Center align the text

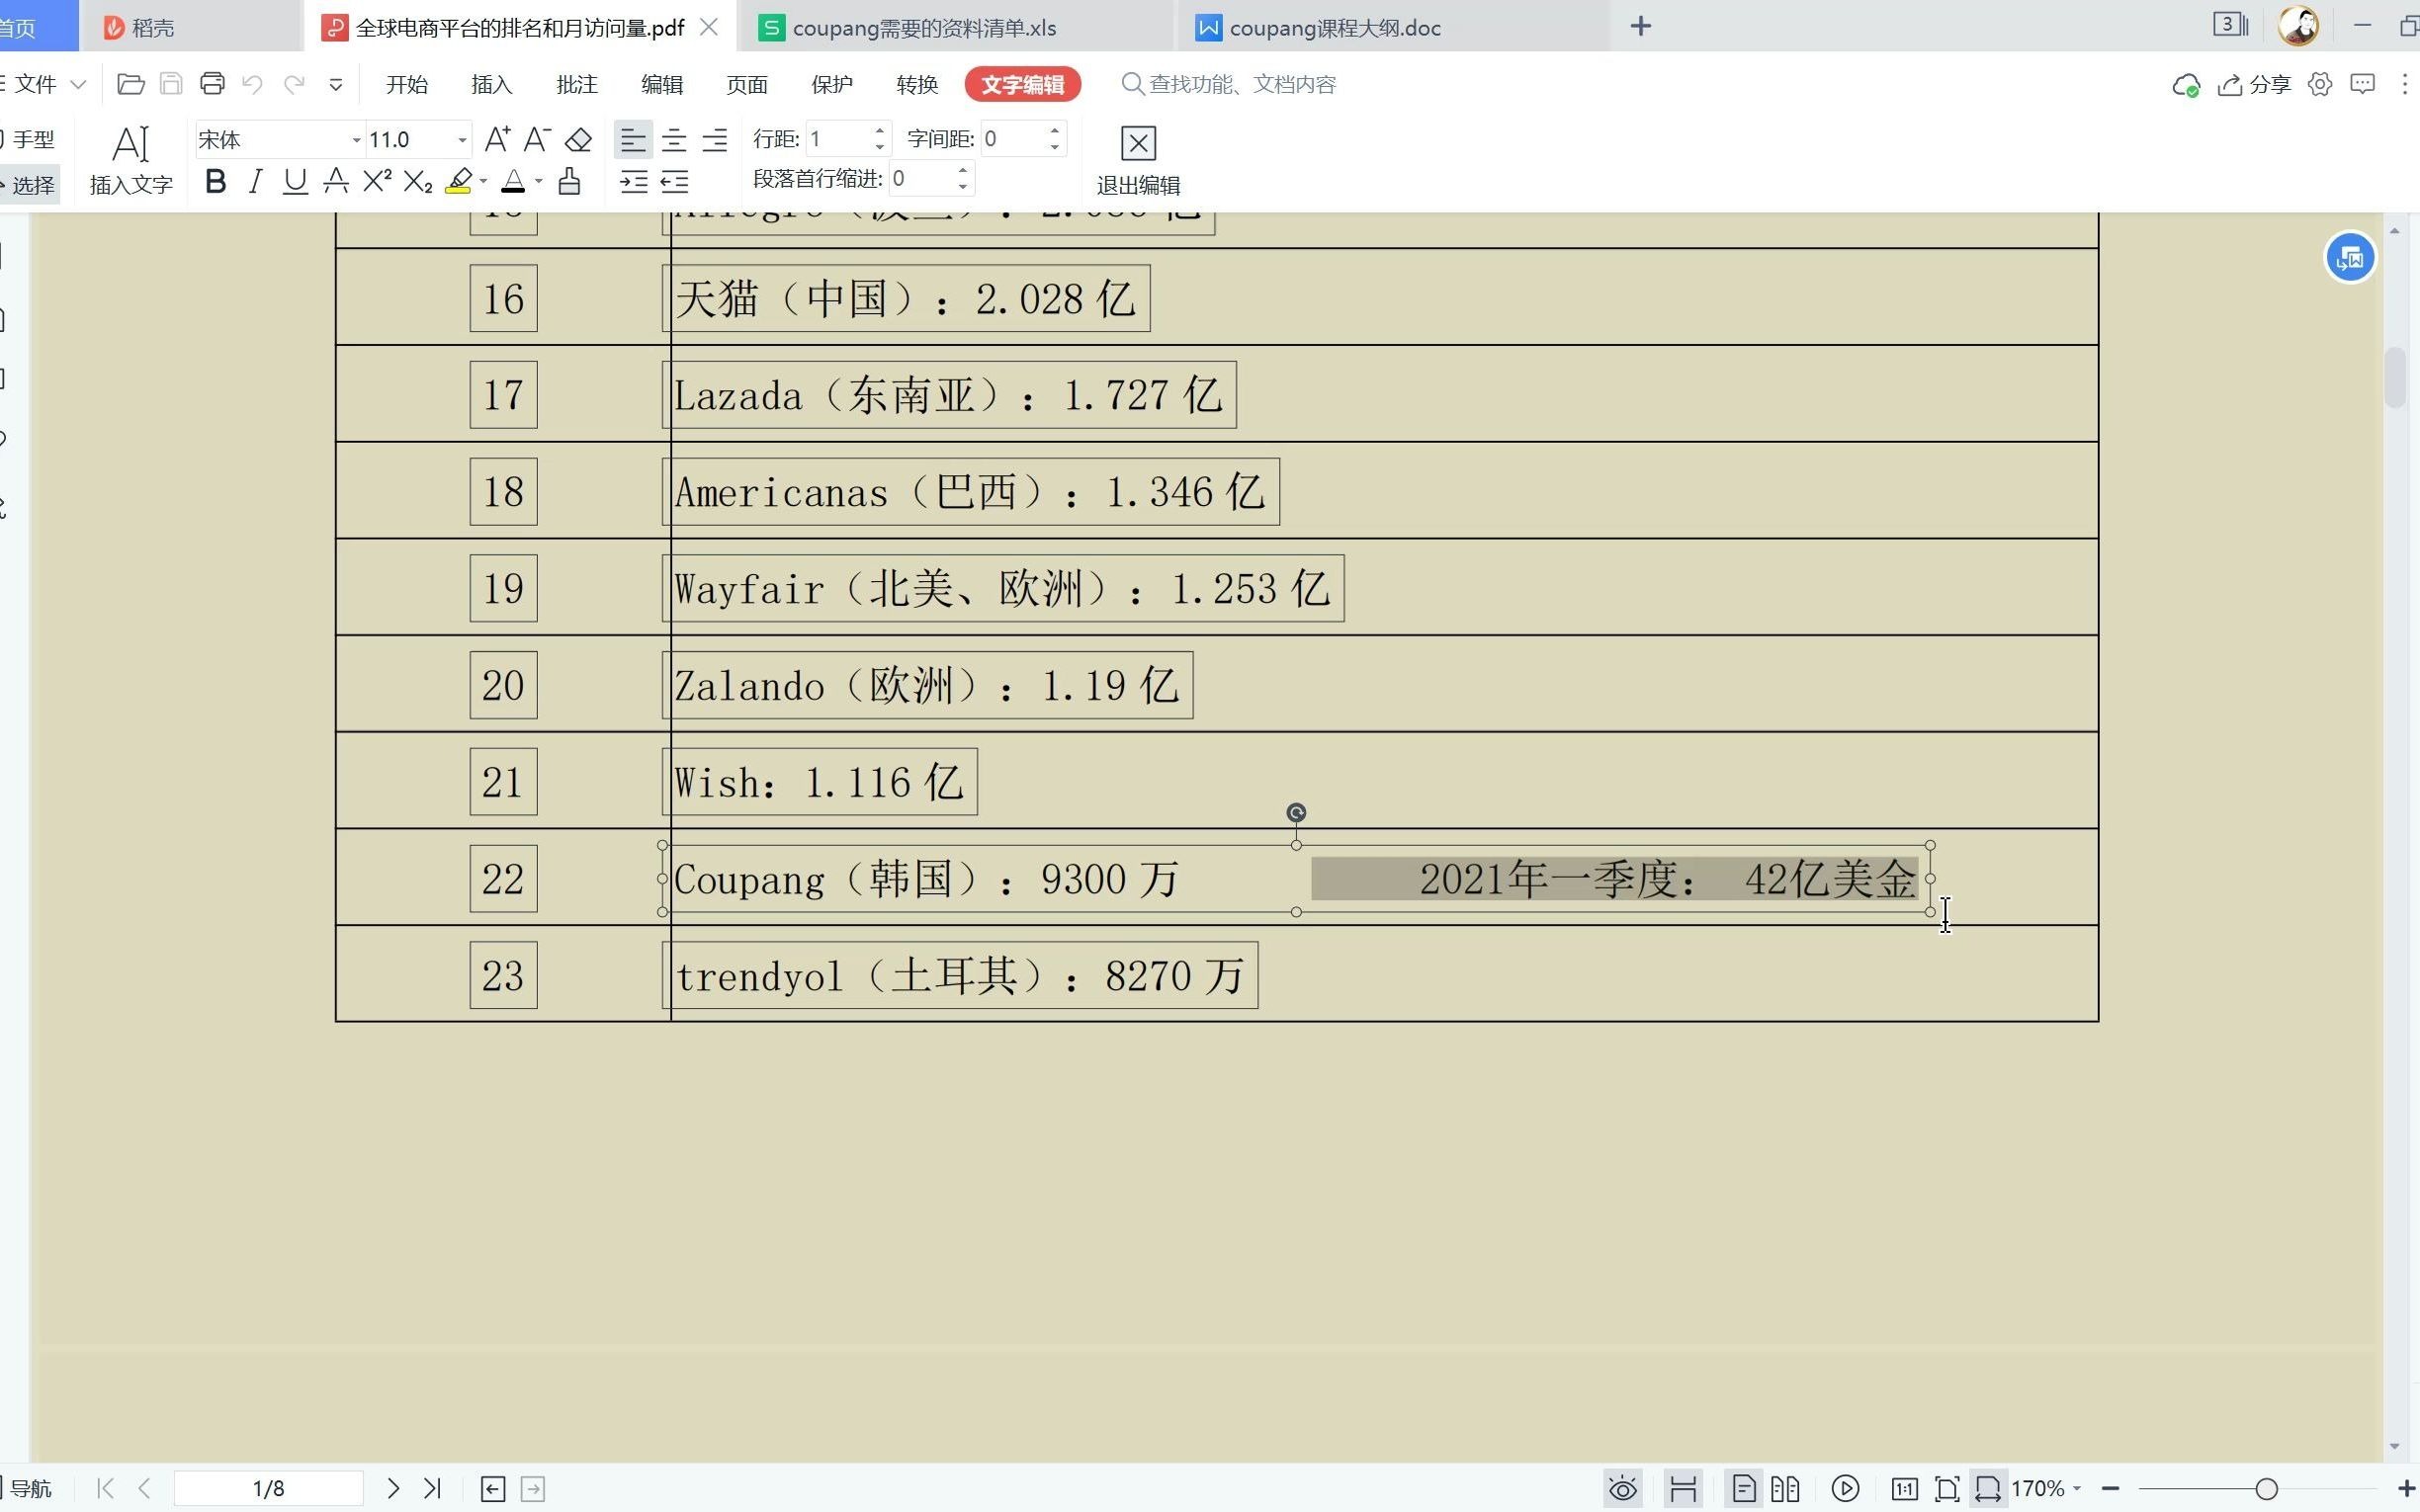click(x=674, y=139)
